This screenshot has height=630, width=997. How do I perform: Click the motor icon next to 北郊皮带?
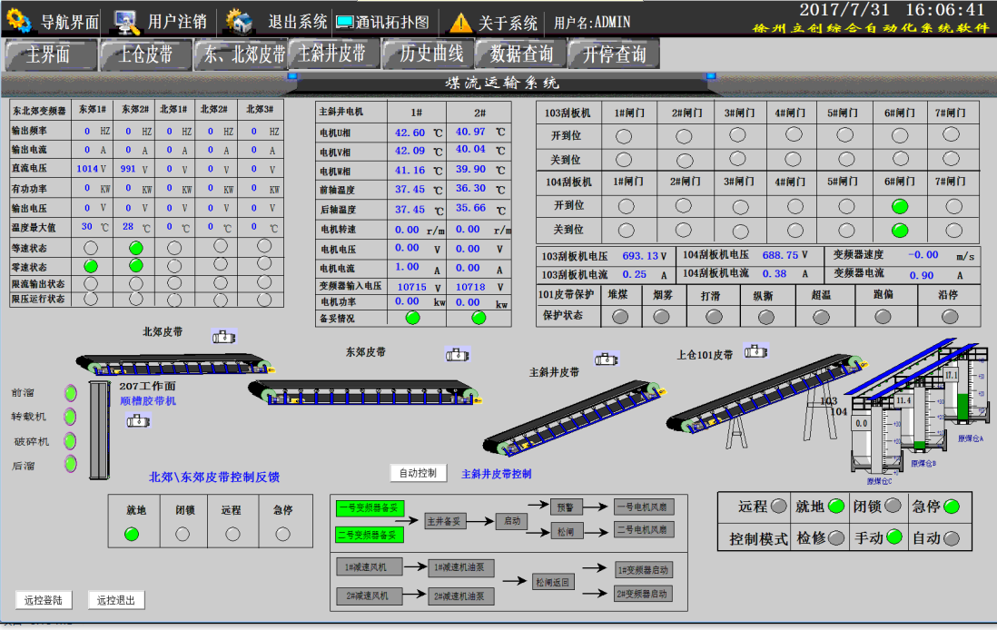pos(223,336)
